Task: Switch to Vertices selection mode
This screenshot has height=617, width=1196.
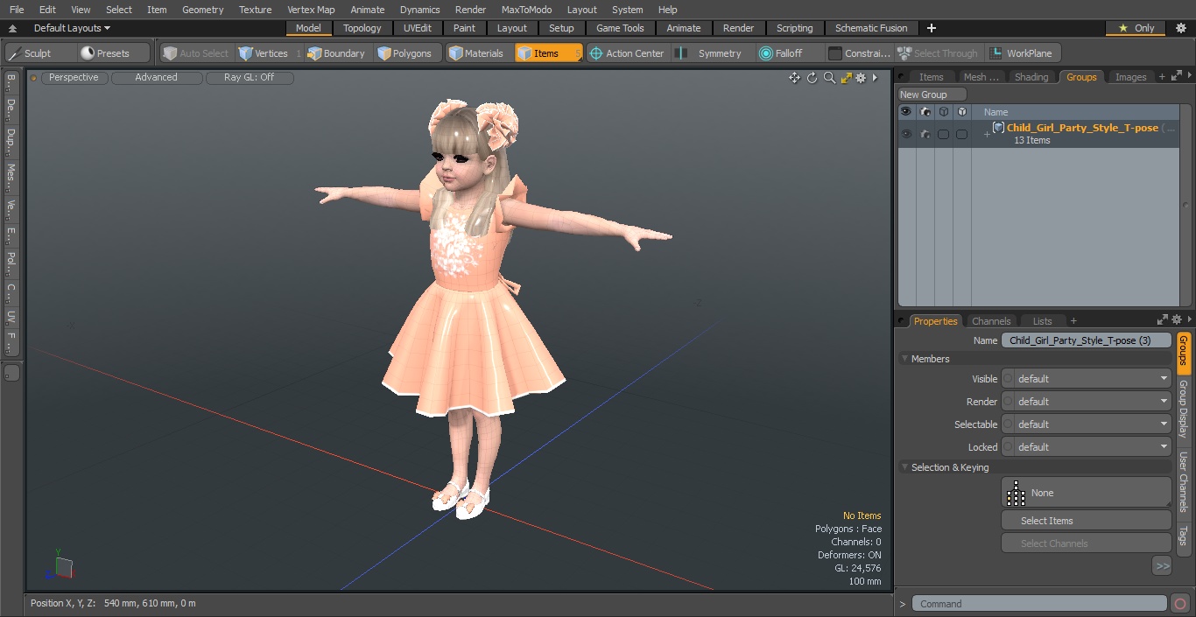Action: (269, 53)
